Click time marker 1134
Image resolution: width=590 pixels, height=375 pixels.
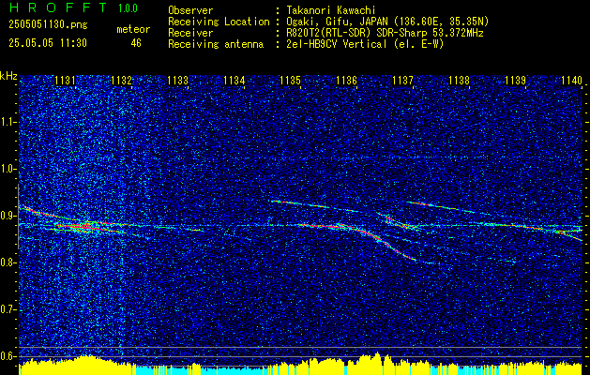234,81
